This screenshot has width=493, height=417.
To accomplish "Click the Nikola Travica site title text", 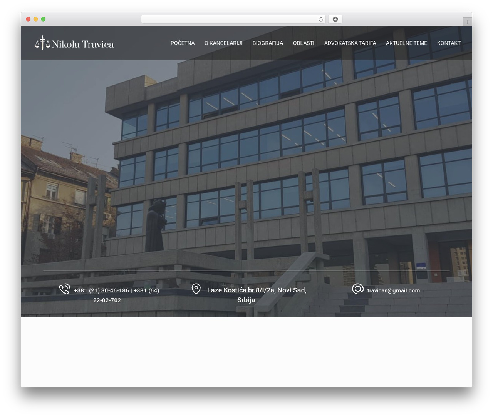I will 83,44.
